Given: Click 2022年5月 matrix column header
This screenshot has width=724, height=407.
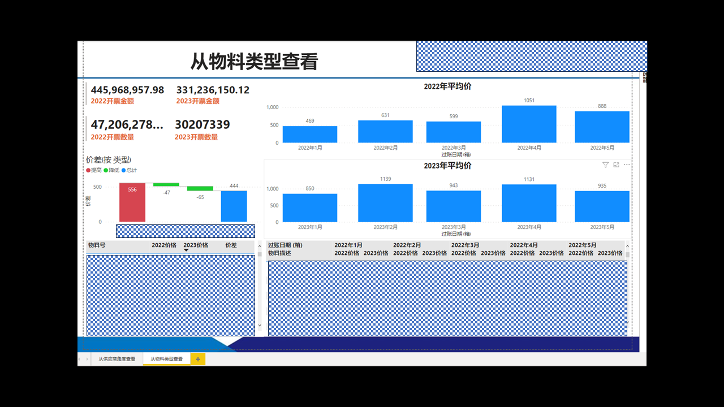Looking at the screenshot, I should pos(583,245).
